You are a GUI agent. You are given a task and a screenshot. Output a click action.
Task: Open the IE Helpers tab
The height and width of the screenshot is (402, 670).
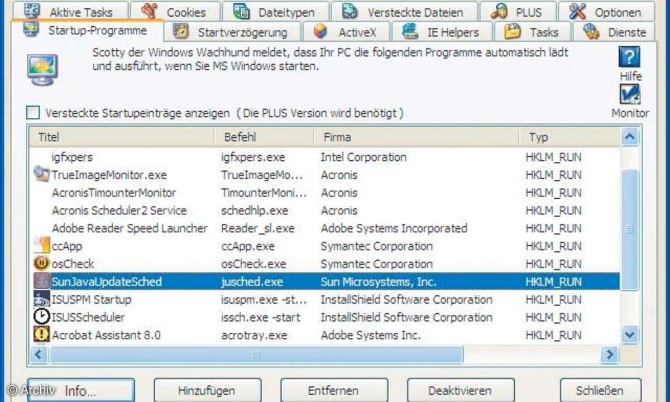pyautogui.click(x=442, y=32)
